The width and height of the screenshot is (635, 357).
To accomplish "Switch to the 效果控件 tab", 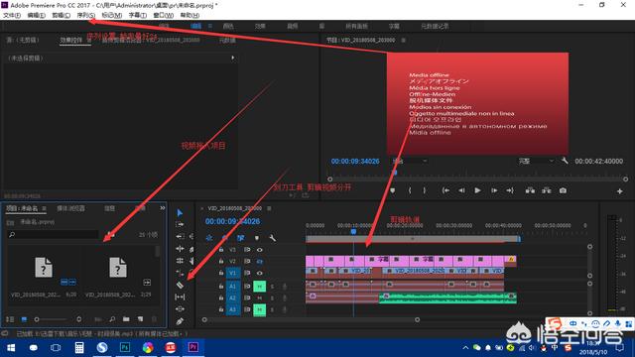I will 70,40.
